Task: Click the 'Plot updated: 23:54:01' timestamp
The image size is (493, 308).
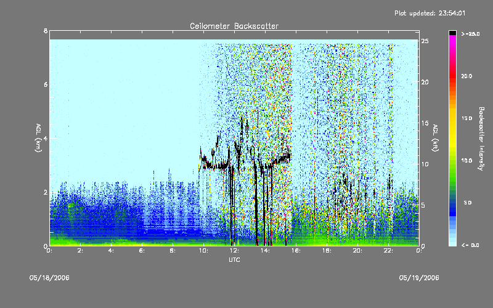Action: pyautogui.click(x=430, y=13)
